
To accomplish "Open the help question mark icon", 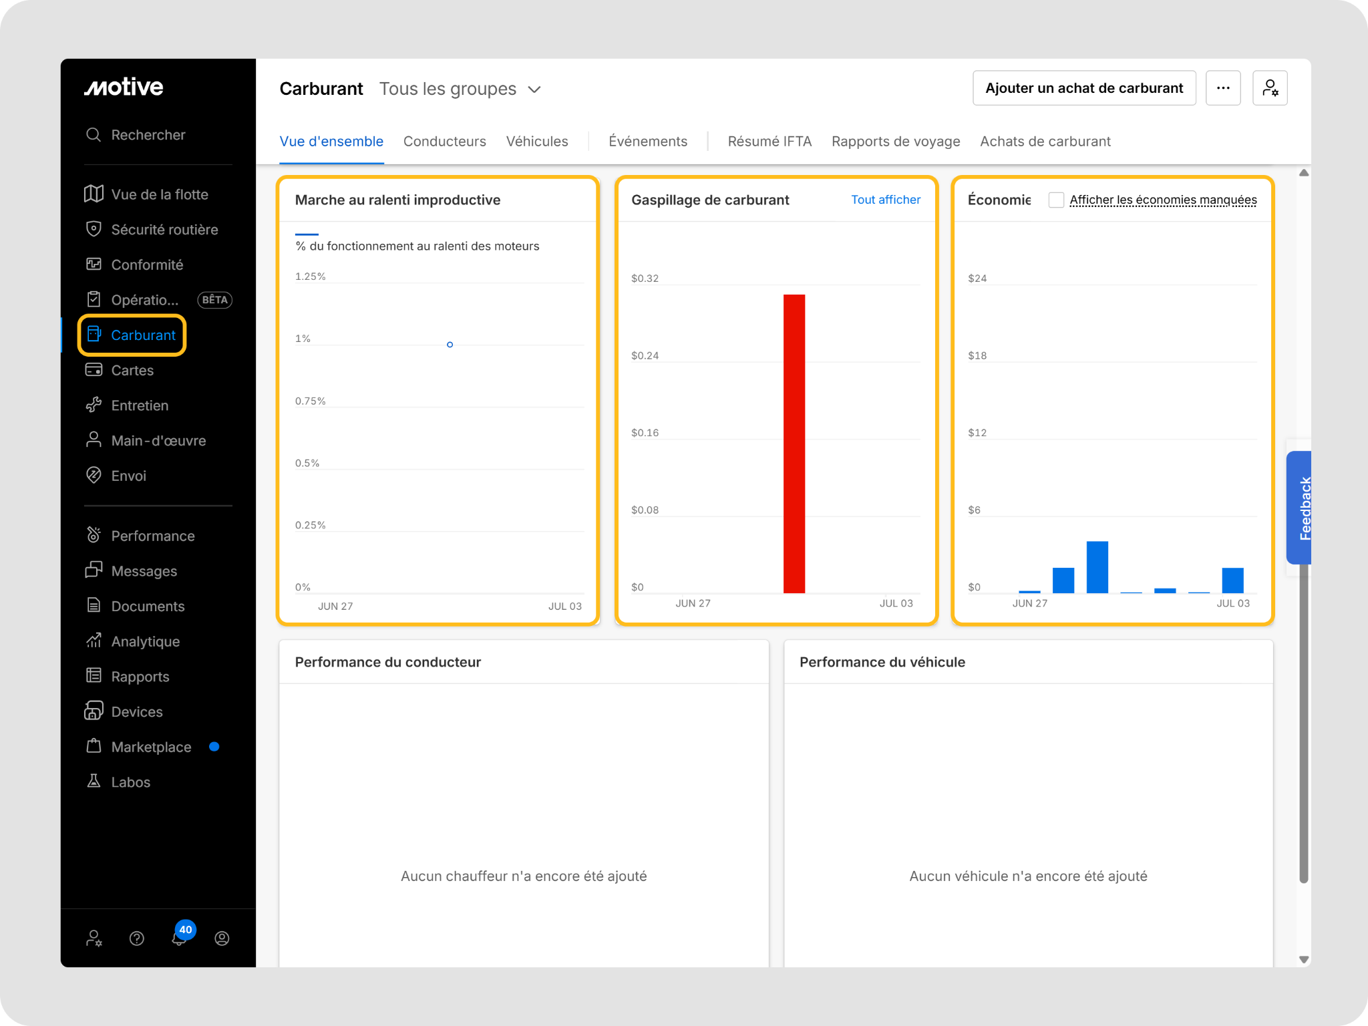I will [x=137, y=938].
